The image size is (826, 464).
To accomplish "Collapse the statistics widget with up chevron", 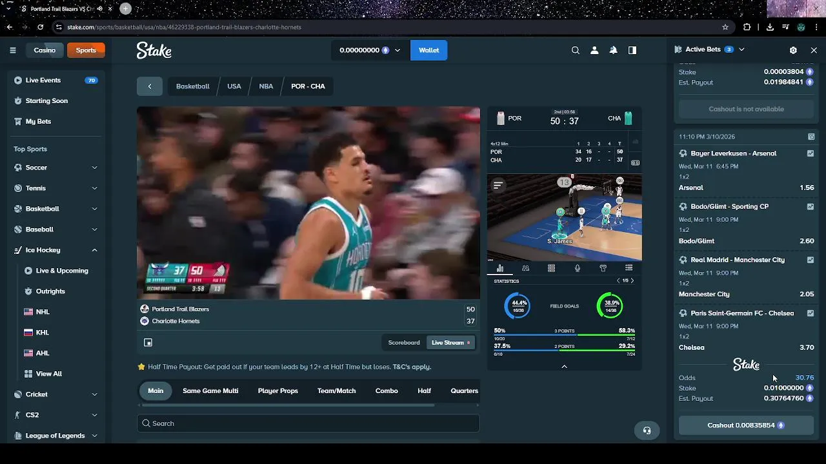I will point(564,367).
